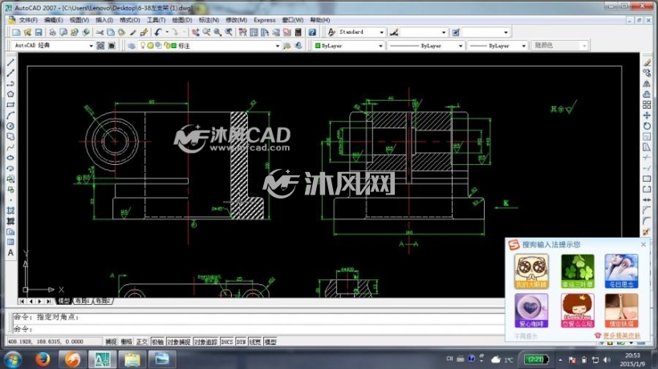Screen dimensions: 658x369
Task: Save the drawing with the floppy icon
Action: (x=39, y=32)
